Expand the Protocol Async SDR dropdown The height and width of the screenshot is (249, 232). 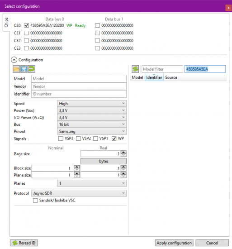pos(79,193)
